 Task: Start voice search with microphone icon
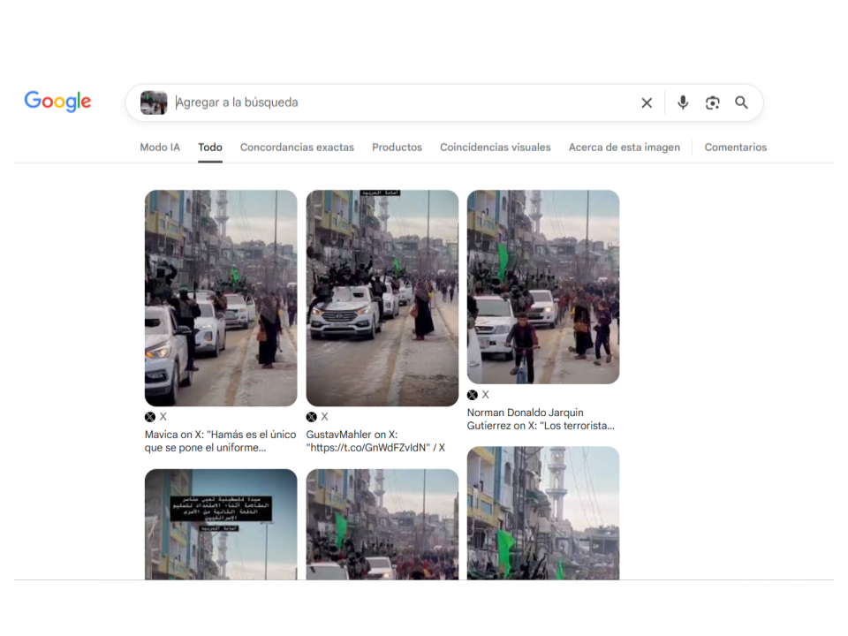click(x=683, y=102)
